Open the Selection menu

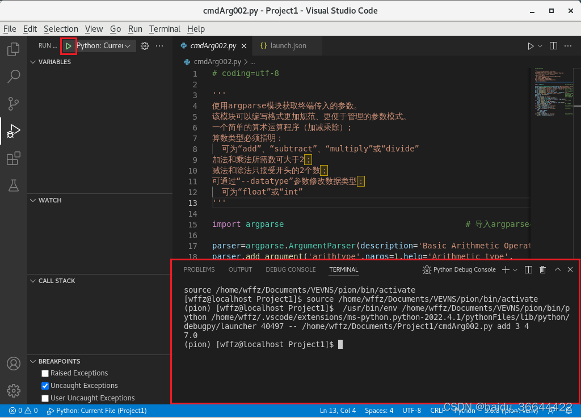tap(61, 29)
